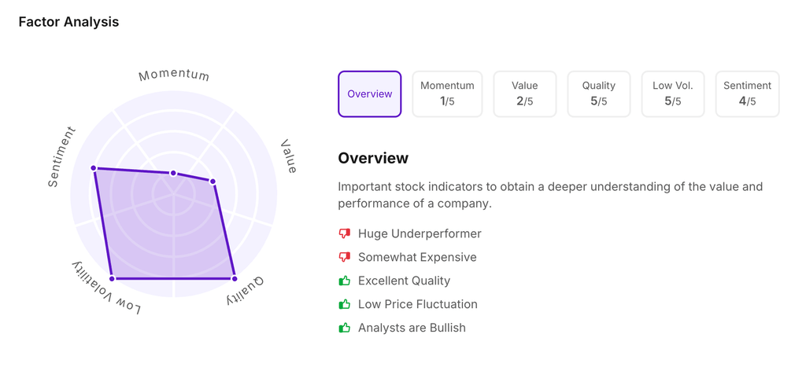Select the Sentiment 4/5 tab
The image size is (806, 367).
click(x=747, y=94)
